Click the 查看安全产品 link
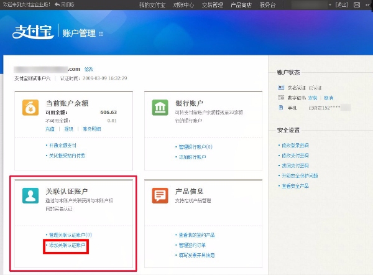The height and width of the screenshot is (275, 373). coord(295,185)
